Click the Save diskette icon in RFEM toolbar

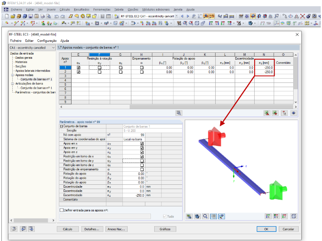point(31,16)
